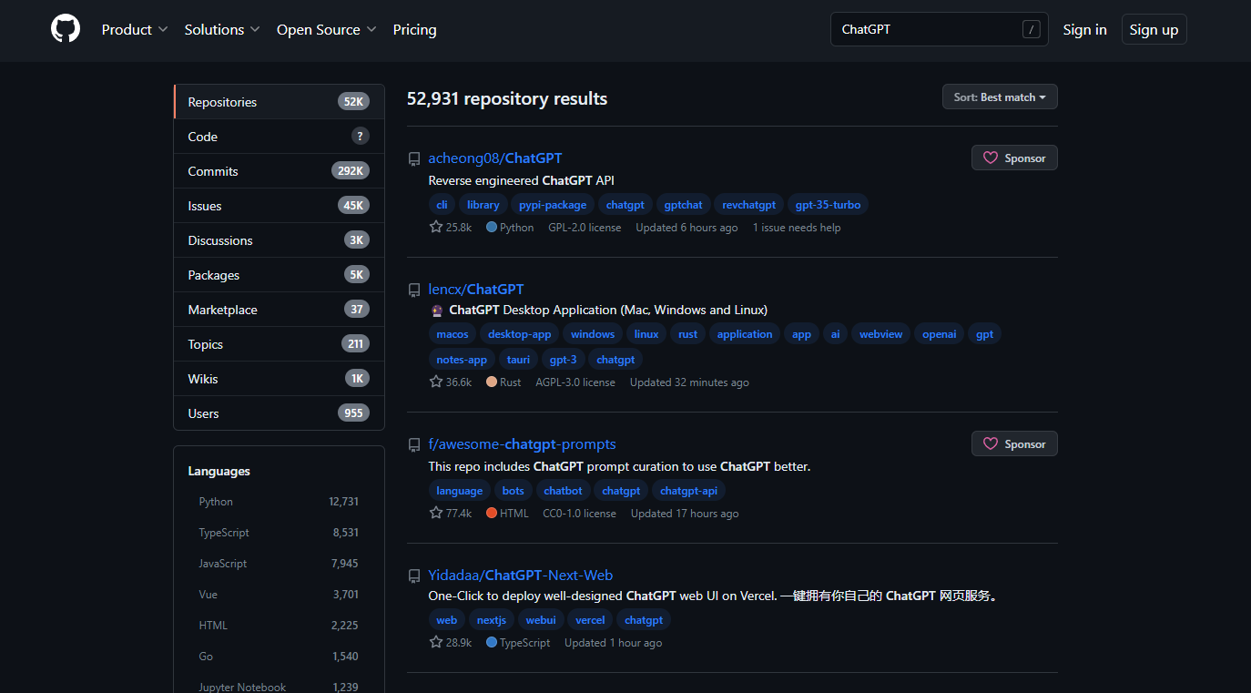This screenshot has width=1251, height=693.
Task: Filter results by Vue language
Action: pos(279,595)
